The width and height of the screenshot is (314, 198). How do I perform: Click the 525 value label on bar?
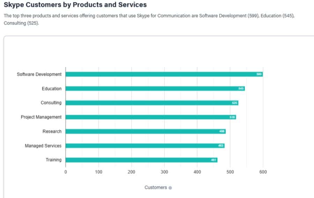coord(234,103)
